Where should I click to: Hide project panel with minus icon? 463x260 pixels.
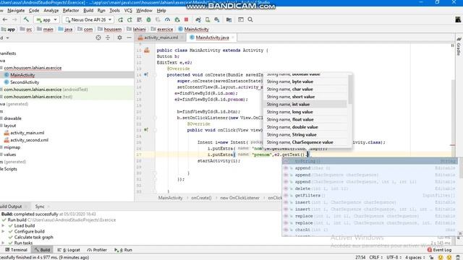point(129,38)
